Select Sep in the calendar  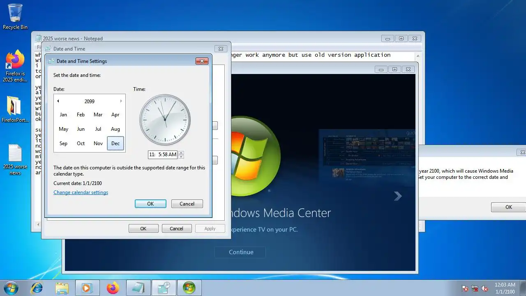coord(63,143)
